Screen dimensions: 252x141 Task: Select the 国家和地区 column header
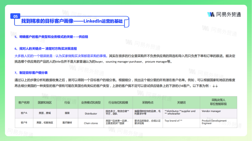pos(45,102)
